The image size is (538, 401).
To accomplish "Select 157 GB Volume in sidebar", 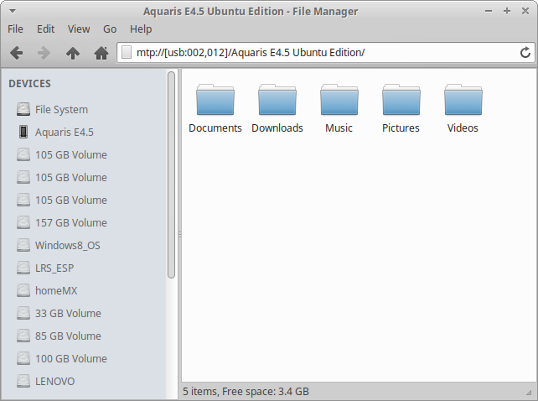I will [71, 223].
